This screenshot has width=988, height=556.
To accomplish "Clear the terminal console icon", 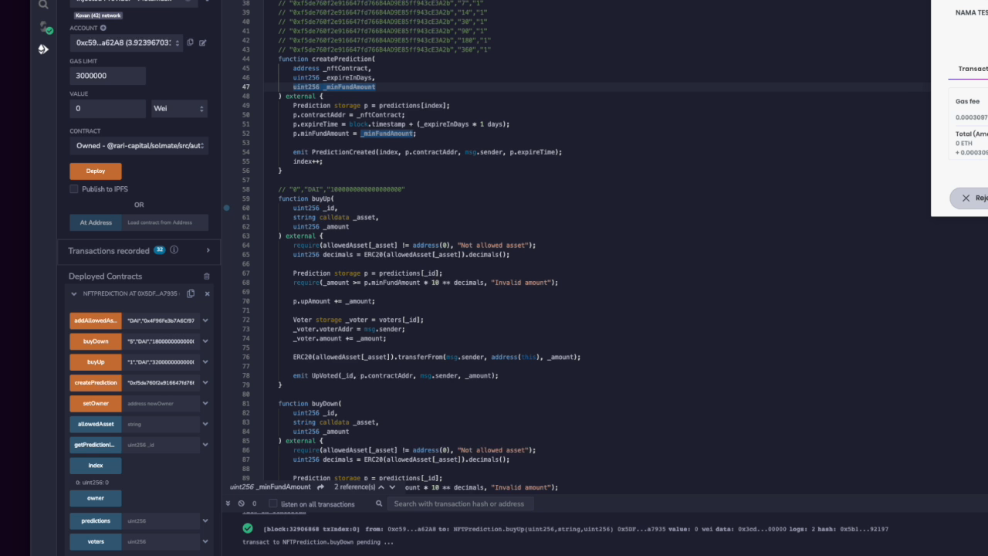I will pos(242,503).
